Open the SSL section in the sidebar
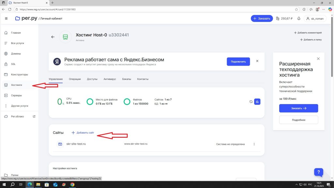 [x=13, y=64]
